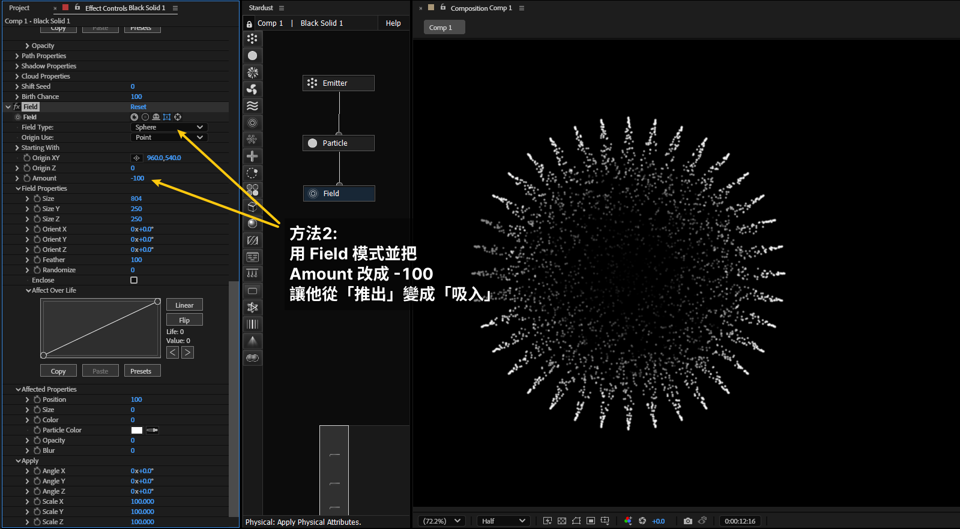This screenshot has width=960, height=529.
Task: Toggle the transparency grid in viewer
Action: (x=562, y=521)
